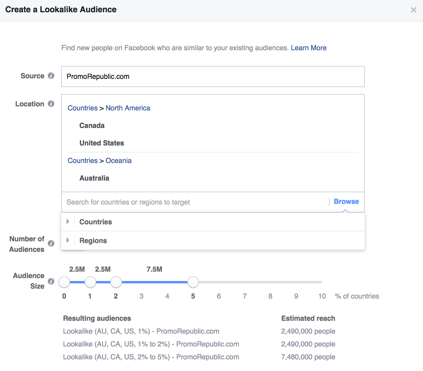Close the Lookalike Audience dialog
Screen dimensions: 423x371
[413, 10]
